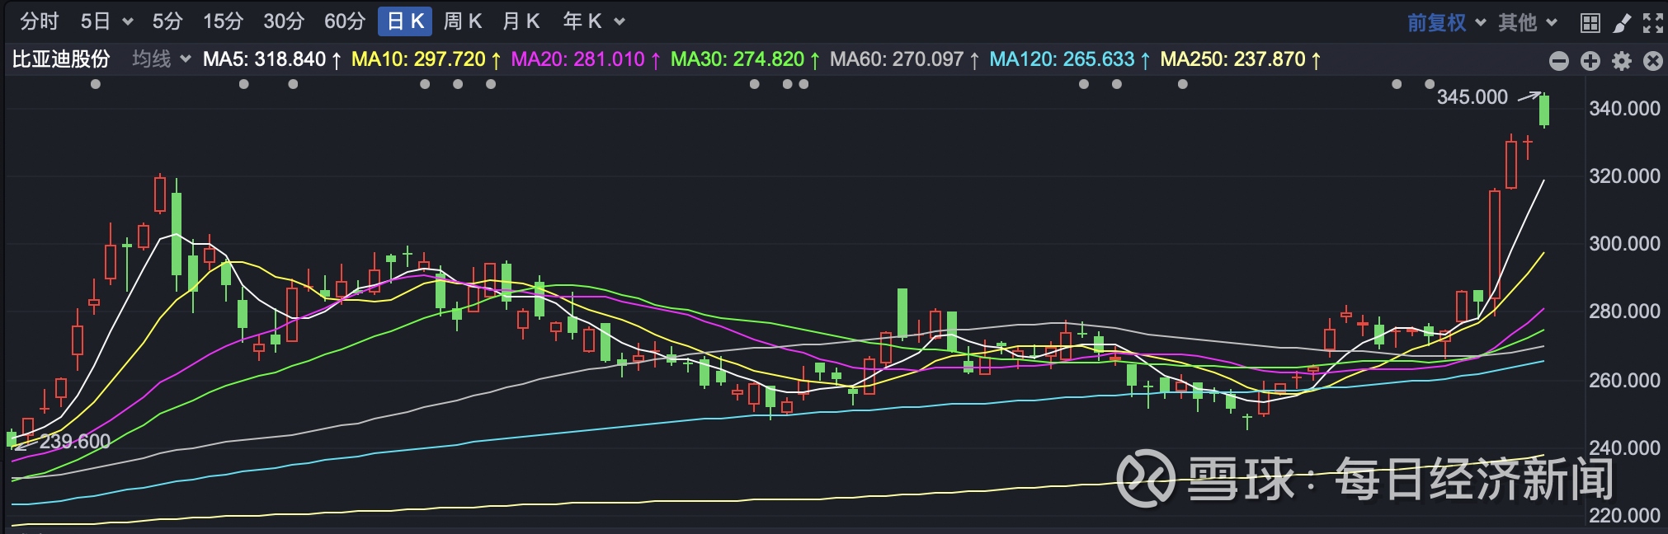Click the 320.000 price axis label
Screen dimensions: 1668x534
(x=1624, y=176)
